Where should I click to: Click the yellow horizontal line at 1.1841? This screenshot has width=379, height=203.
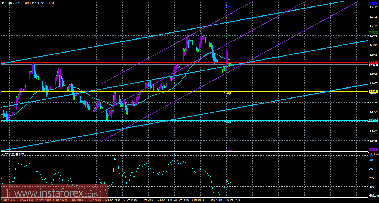pyautogui.click(x=184, y=91)
